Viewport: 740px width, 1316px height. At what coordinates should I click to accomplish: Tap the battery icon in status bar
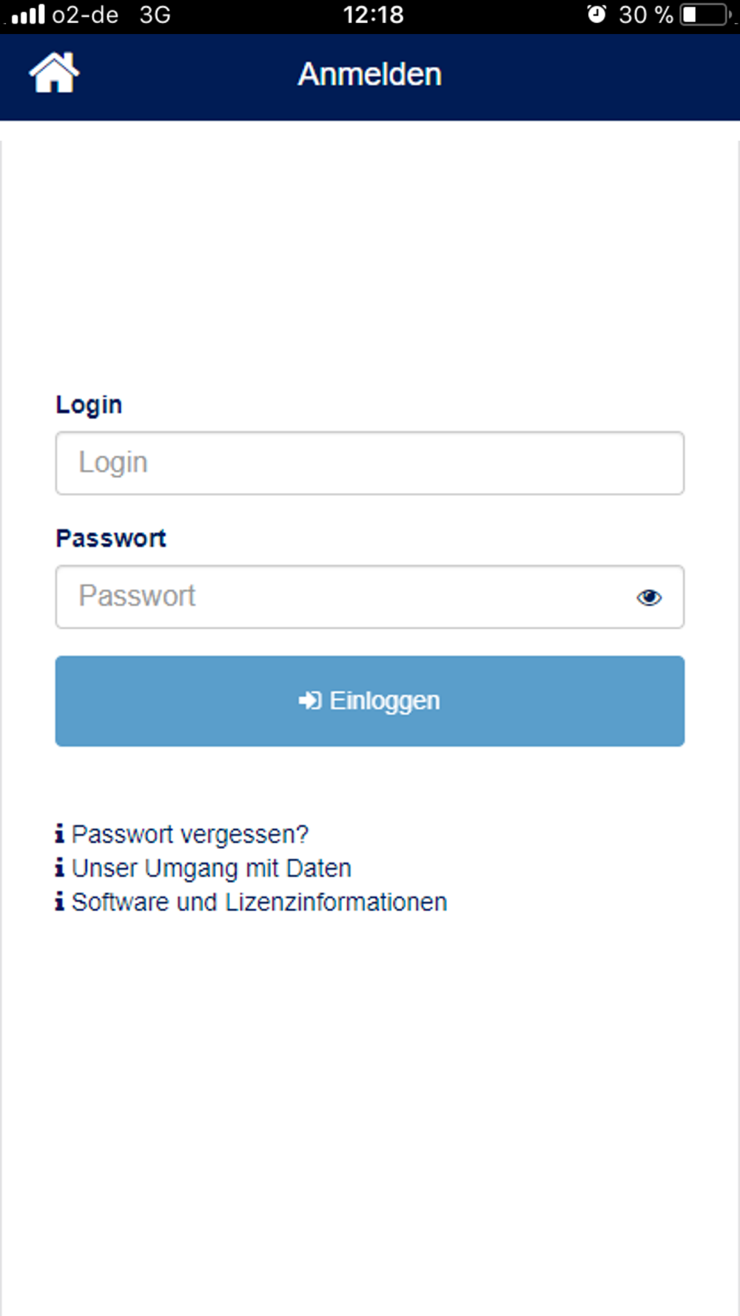(x=706, y=15)
